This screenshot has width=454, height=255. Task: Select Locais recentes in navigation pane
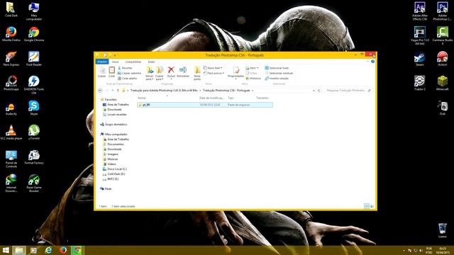[115, 115]
